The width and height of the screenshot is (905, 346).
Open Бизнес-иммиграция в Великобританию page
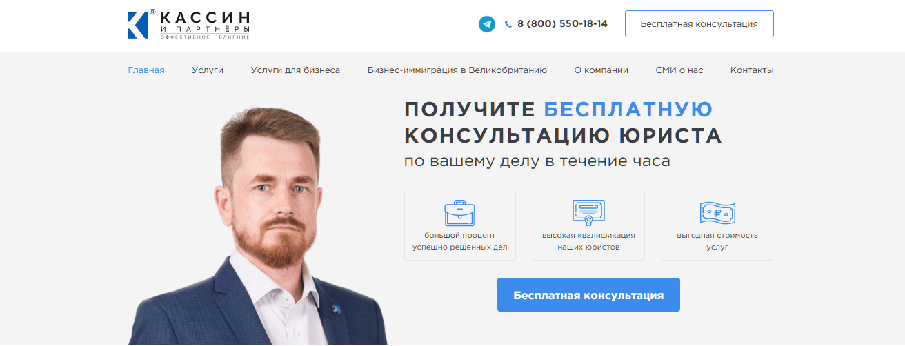coord(457,70)
